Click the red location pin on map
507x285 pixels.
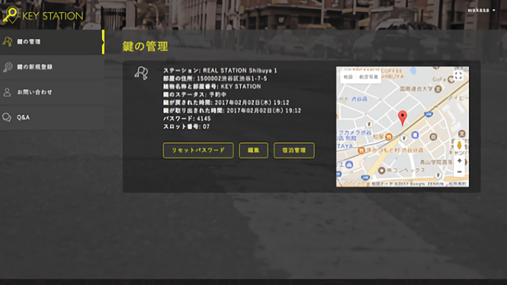(403, 117)
